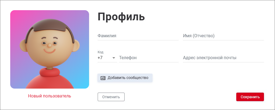
Task: Click into the Имя (Отчество) field
Action: pyautogui.click(x=223, y=36)
